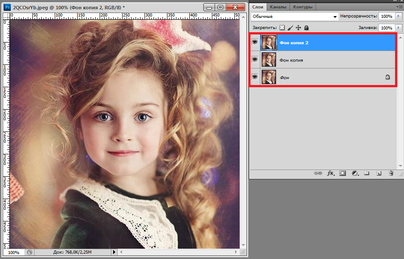The image size is (404, 259).
Task: Click the document vertical scroll down arrow
Action: (243, 246)
